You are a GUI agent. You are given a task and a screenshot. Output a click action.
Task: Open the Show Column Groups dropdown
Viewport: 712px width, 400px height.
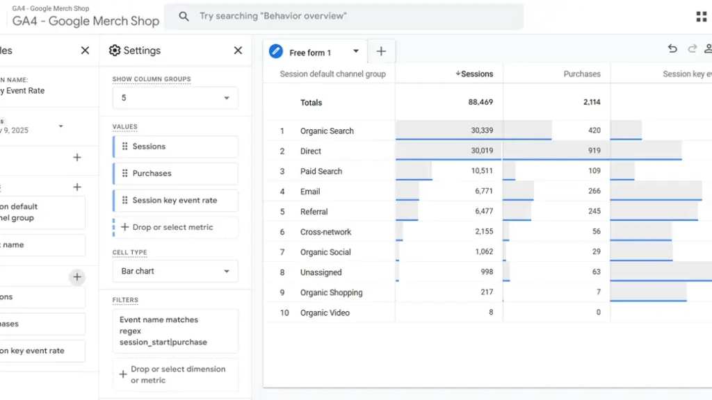pos(175,98)
